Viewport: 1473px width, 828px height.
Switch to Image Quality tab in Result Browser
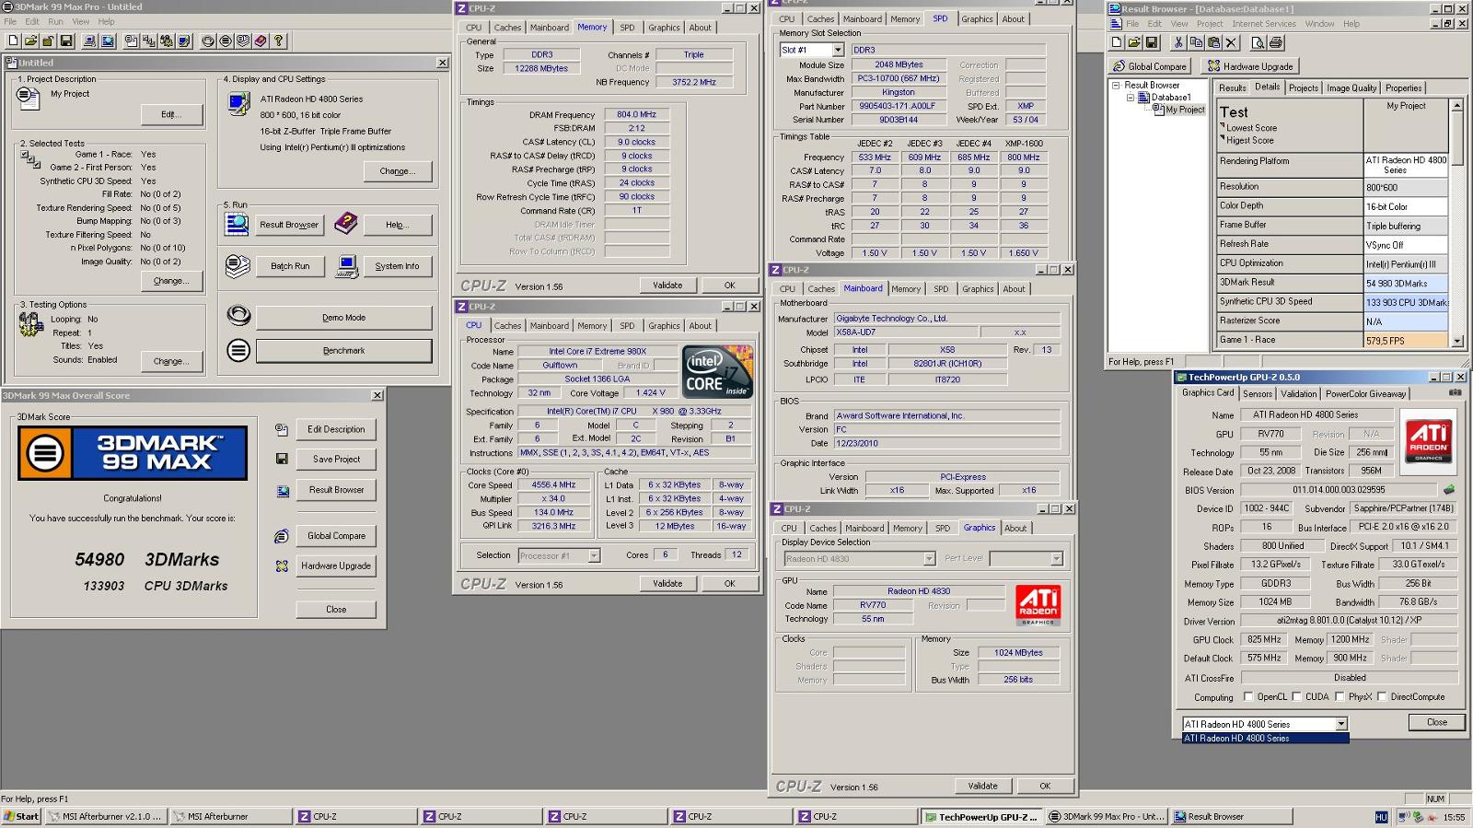1351,88
